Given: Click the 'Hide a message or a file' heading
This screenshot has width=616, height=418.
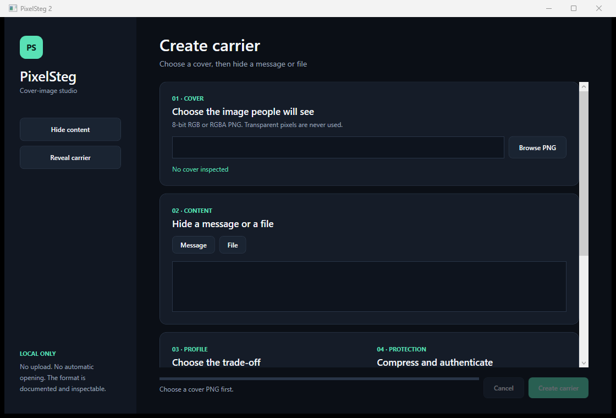Looking at the screenshot, I should [223, 224].
